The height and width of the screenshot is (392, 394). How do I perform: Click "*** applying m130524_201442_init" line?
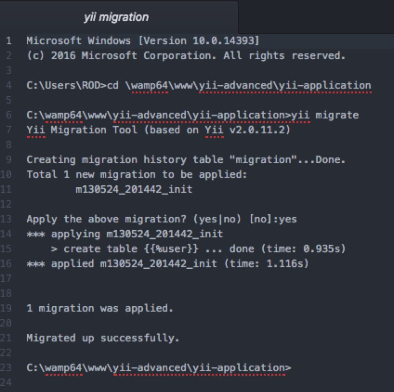[x=125, y=234]
